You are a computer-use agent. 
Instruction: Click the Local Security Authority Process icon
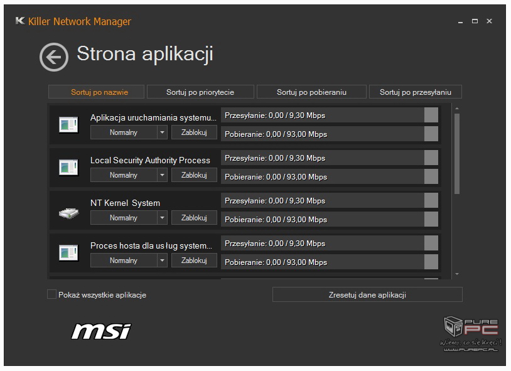pos(68,168)
